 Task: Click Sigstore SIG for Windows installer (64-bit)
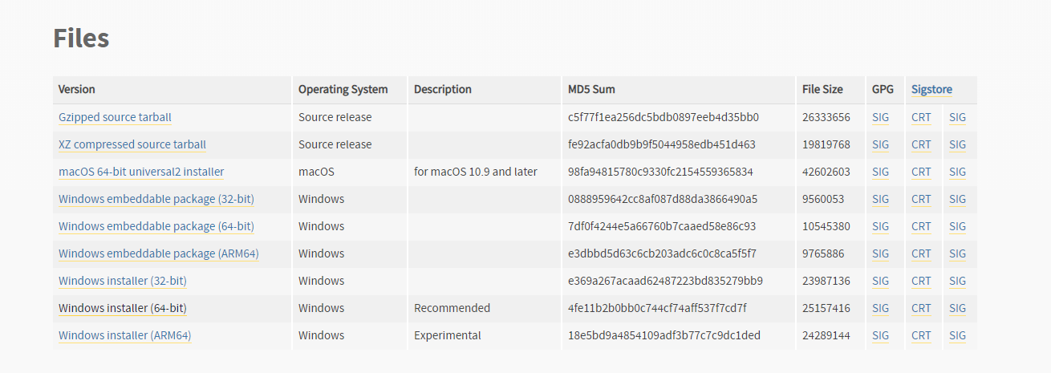(957, 308)
